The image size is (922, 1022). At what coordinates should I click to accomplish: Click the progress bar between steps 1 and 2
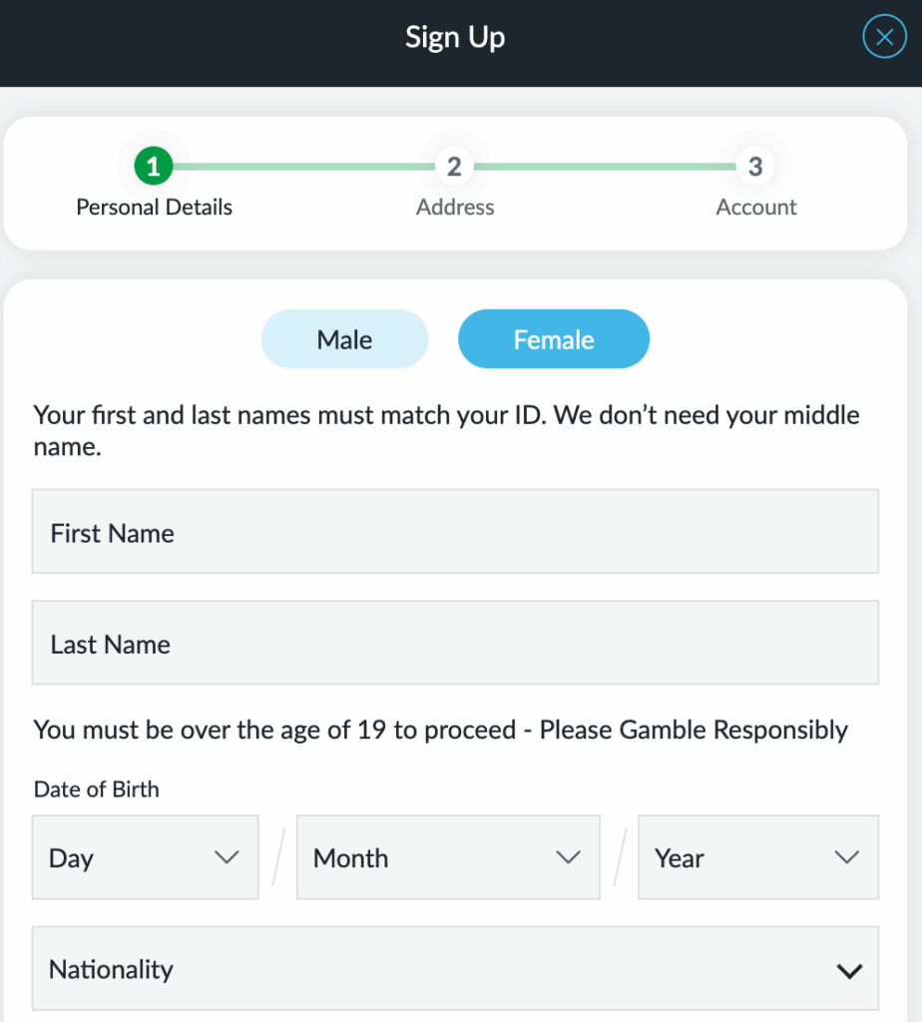click(x=304, y=166)
